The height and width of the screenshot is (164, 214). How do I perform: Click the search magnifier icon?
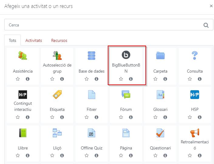tap(206, 25)
